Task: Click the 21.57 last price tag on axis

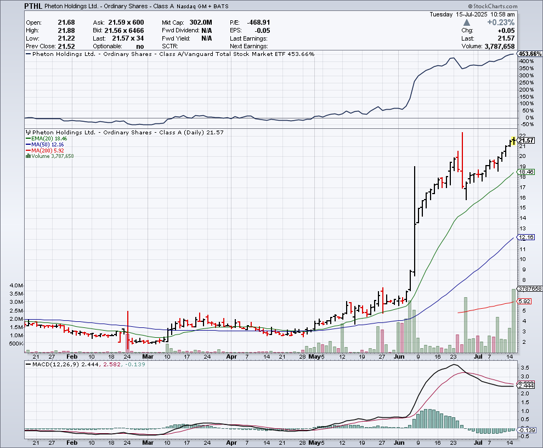Action: [527, 140]
